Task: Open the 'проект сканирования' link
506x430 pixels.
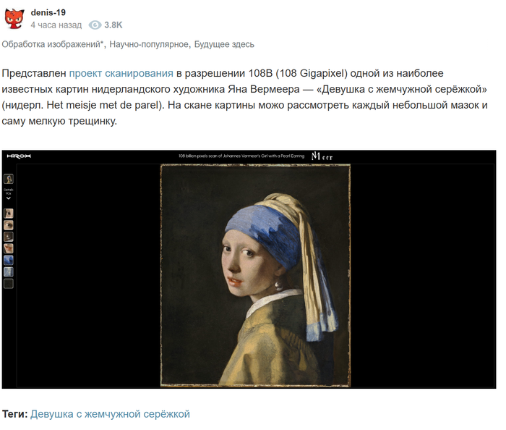Action: pyautogui.click(x=121, y=73)
